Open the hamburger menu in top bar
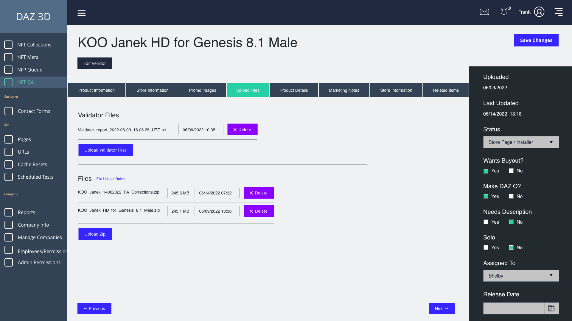 point(81,13)
